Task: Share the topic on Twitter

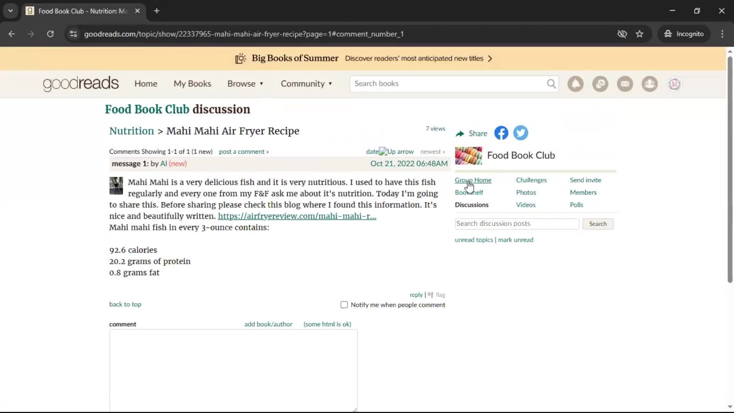Action: tap(520, 133)
